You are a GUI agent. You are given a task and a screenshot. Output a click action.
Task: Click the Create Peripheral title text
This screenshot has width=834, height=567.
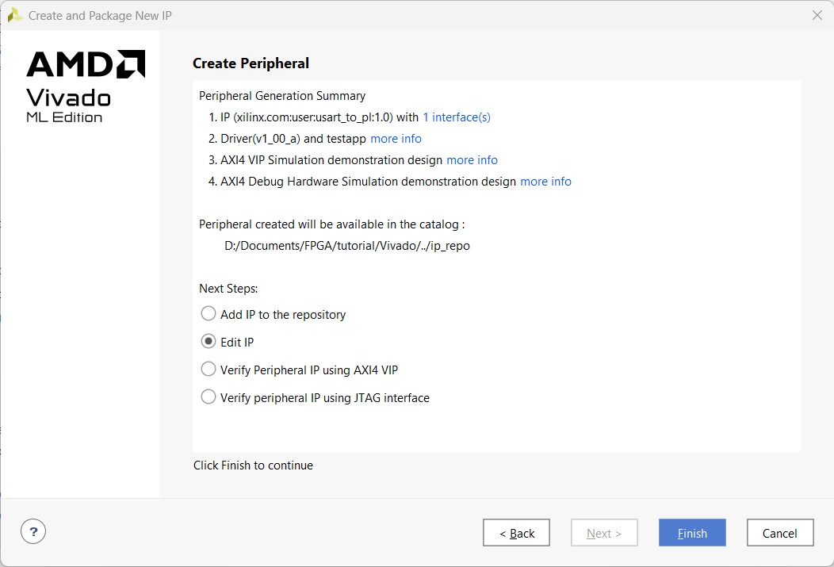tap(251, 63)
